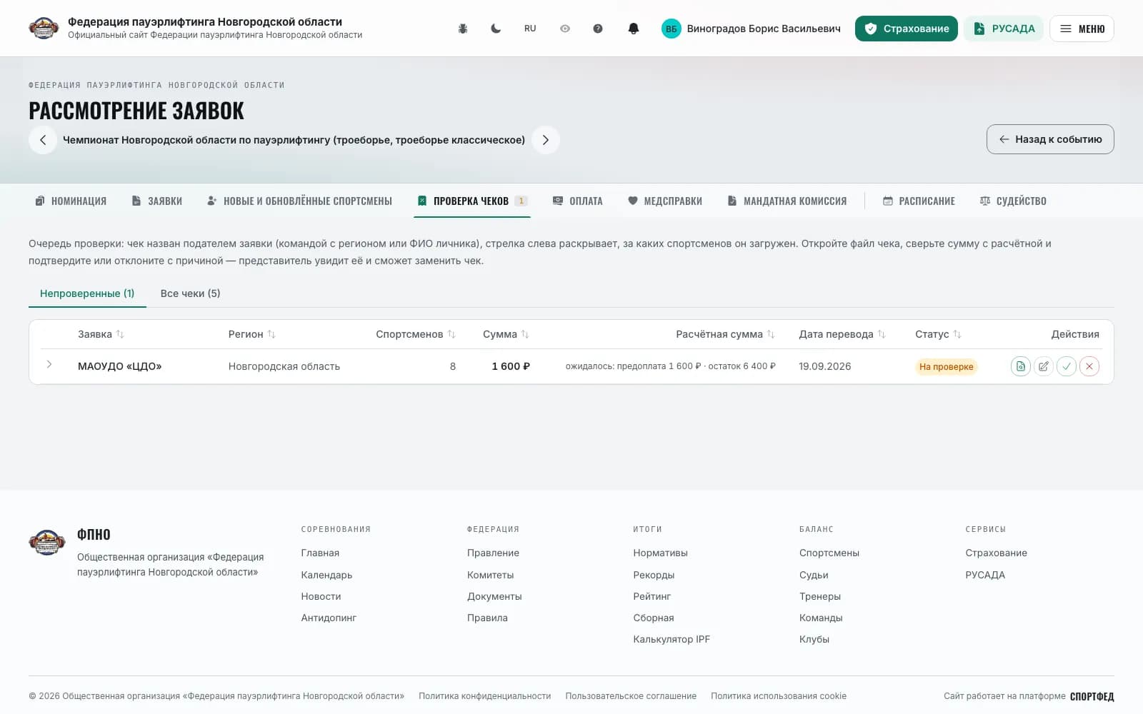The height and width of the screenshot is (714, 1143).
Task: Click the footer ФПНО logo
Action: (x=47, y=543)
